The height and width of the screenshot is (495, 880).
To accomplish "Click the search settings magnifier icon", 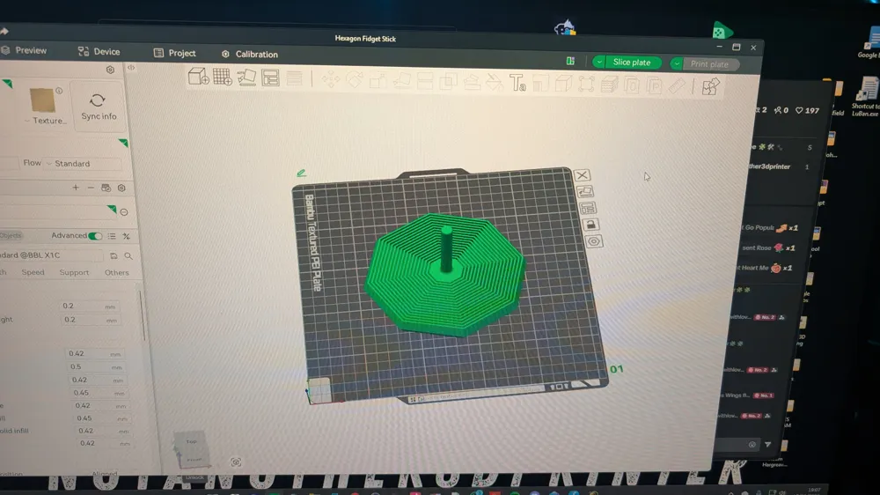I will 128,256.
